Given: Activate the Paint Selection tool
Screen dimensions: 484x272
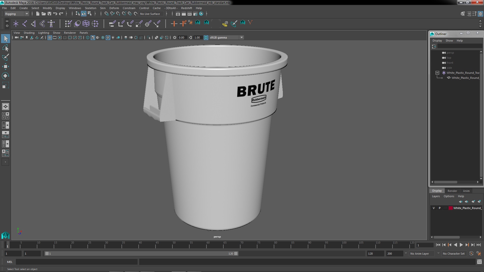Looking at the screenshot, I should tap(5, 57).
